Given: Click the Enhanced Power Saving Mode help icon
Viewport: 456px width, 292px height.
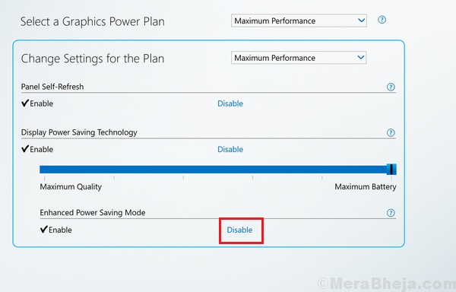Looking at the screenshot, I should [391, 213].
